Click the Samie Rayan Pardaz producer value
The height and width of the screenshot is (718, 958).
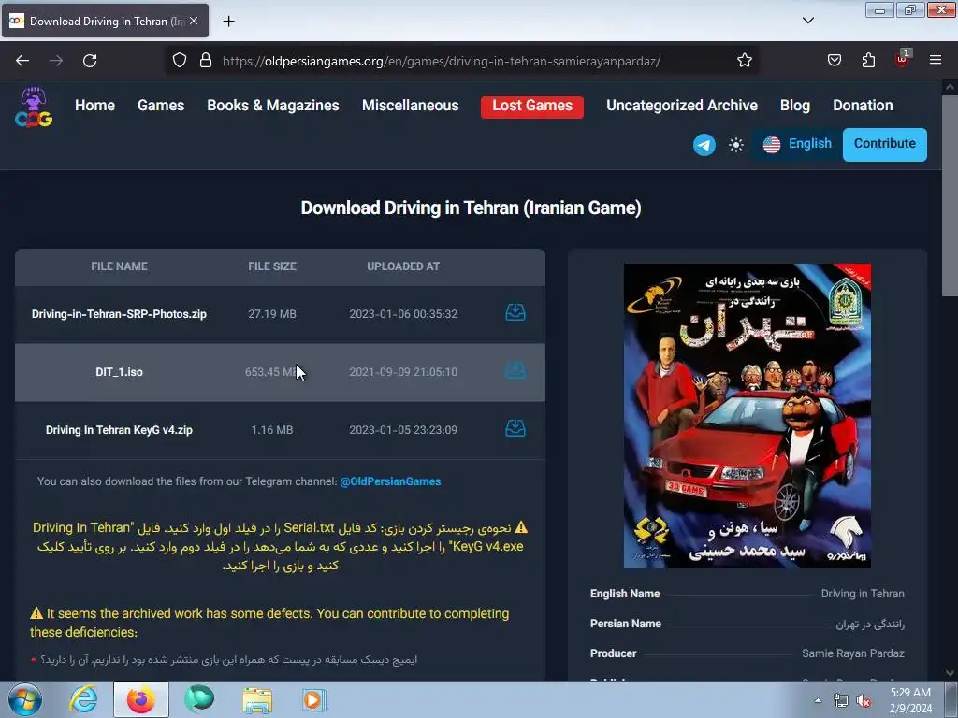tap(853, 653)
